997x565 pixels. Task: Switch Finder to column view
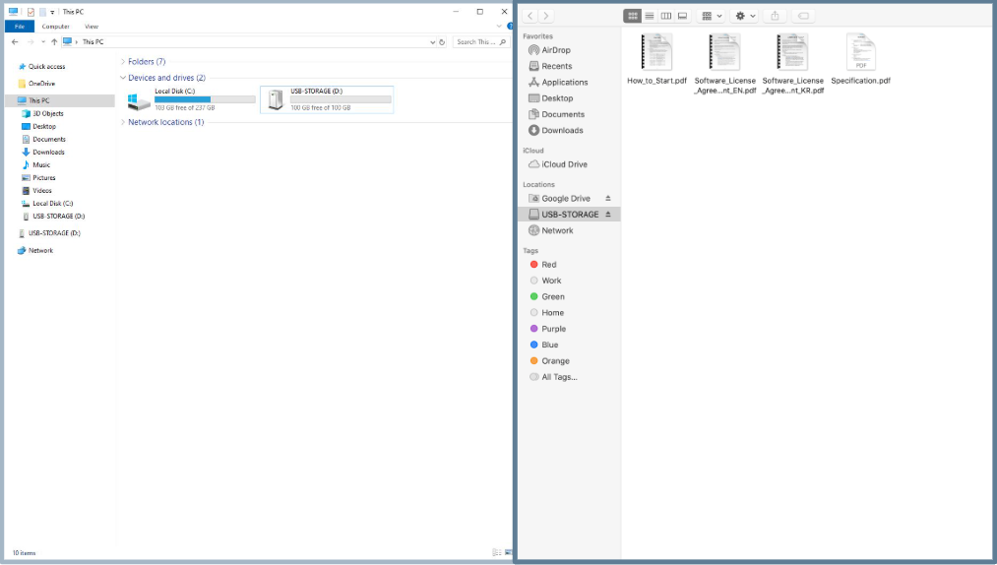coord(666,16)
